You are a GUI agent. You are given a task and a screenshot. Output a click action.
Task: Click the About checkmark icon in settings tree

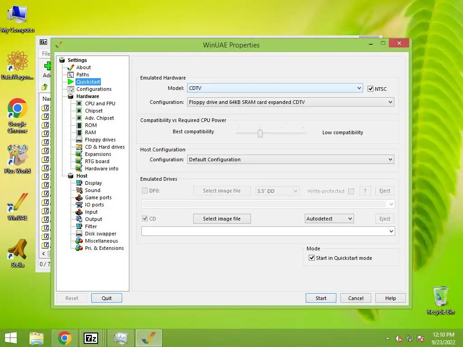click(x=71, y=67)
